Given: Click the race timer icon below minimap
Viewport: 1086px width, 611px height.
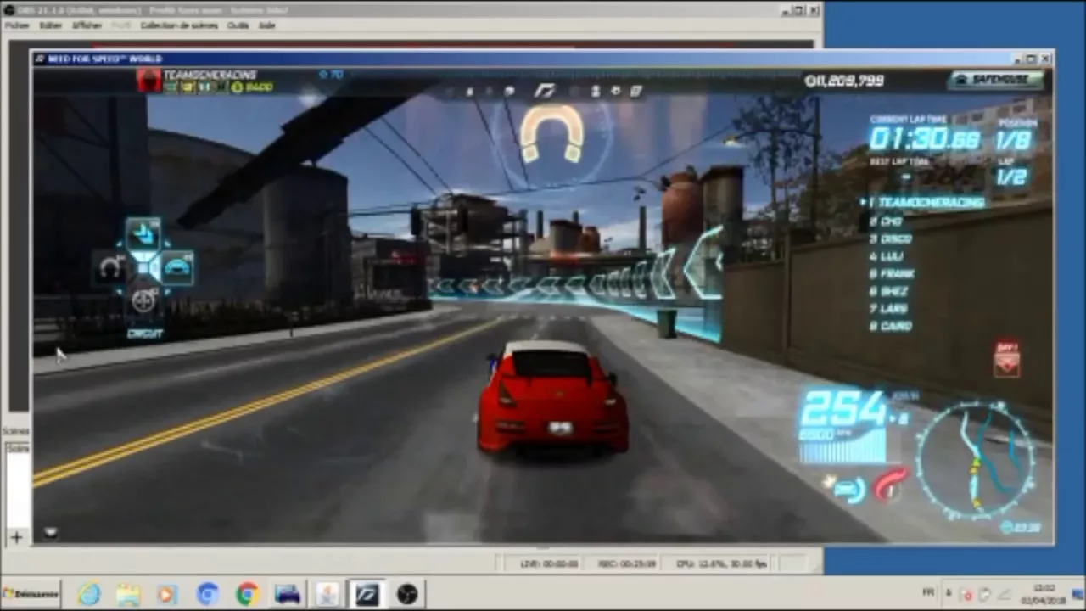Looking at the screenshot, I should (1007, 527).
